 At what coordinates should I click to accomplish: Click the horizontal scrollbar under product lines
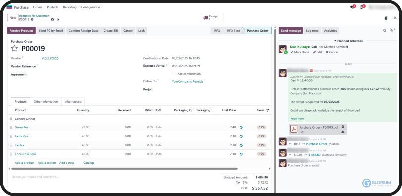point(124,169)
